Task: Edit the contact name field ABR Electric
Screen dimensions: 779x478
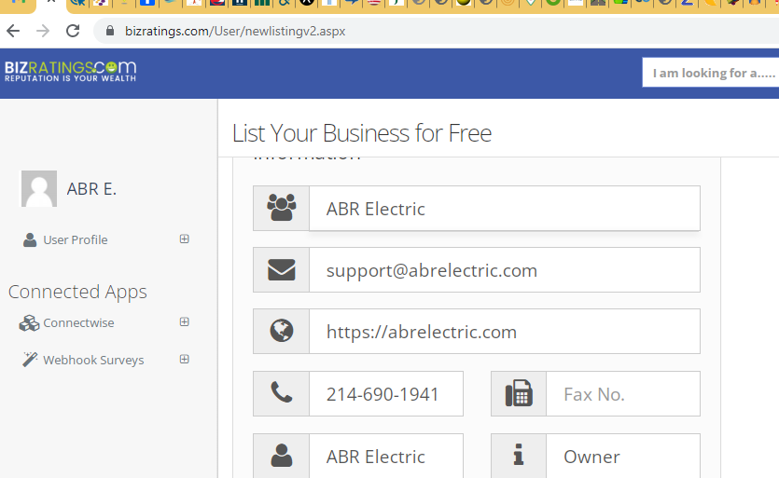Action: click(x=386, y=457)
